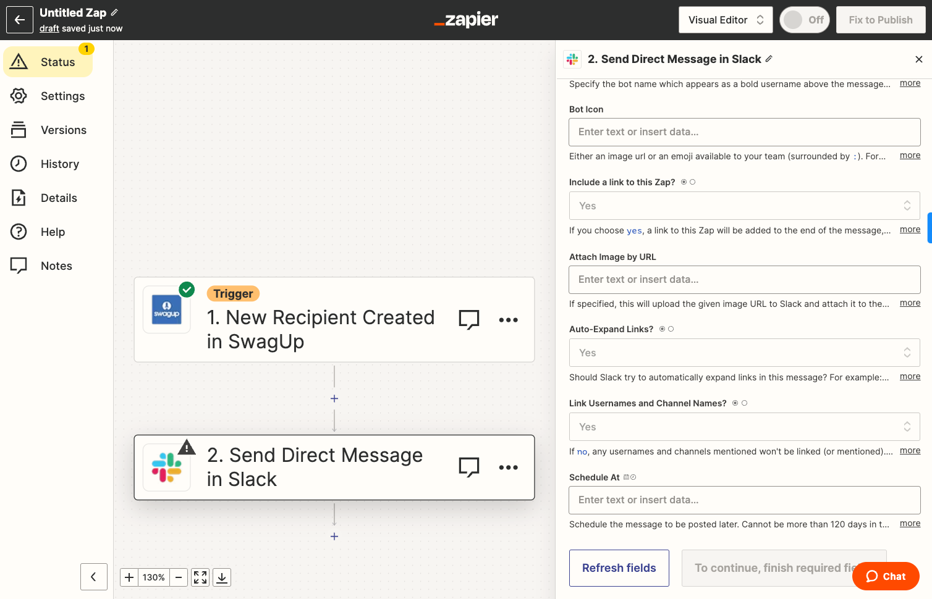Open Link Usernames and Channel Names dropdown

[744, 427]
